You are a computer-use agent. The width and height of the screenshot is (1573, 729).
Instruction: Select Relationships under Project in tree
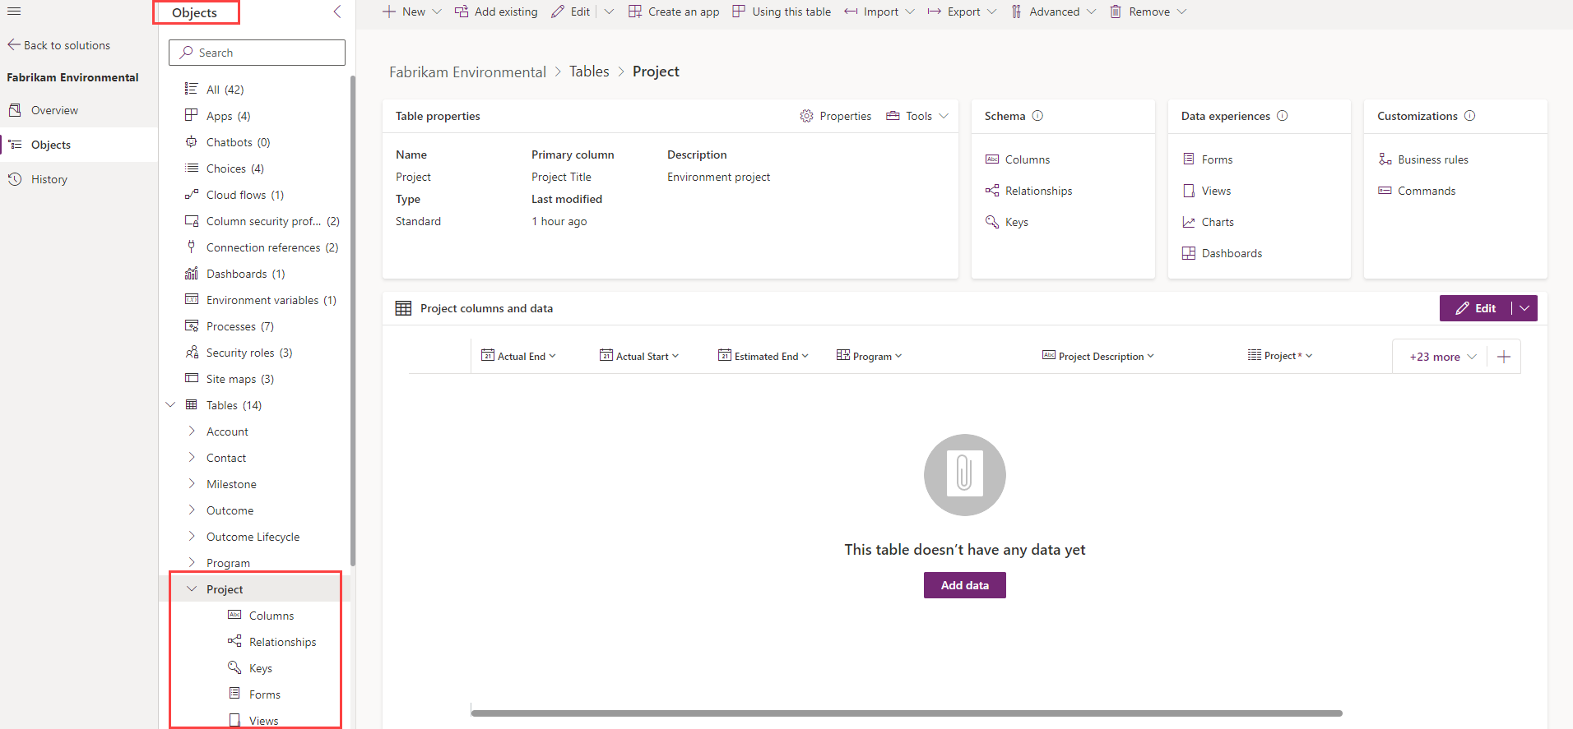pyautogui.click(x=282, y=642)
